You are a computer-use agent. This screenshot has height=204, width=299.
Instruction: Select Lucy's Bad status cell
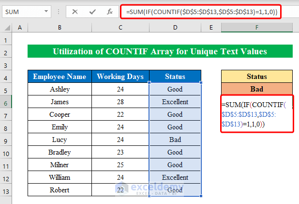pyautogui.click(x=175, y=140)
